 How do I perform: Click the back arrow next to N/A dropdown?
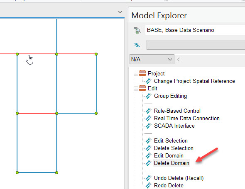(x=179, y=59)
